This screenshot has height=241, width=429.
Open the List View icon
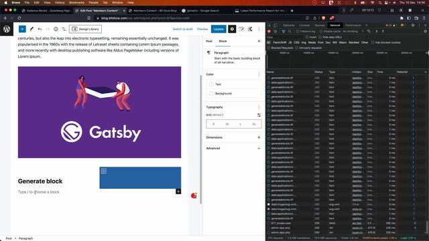coord(64,29)
